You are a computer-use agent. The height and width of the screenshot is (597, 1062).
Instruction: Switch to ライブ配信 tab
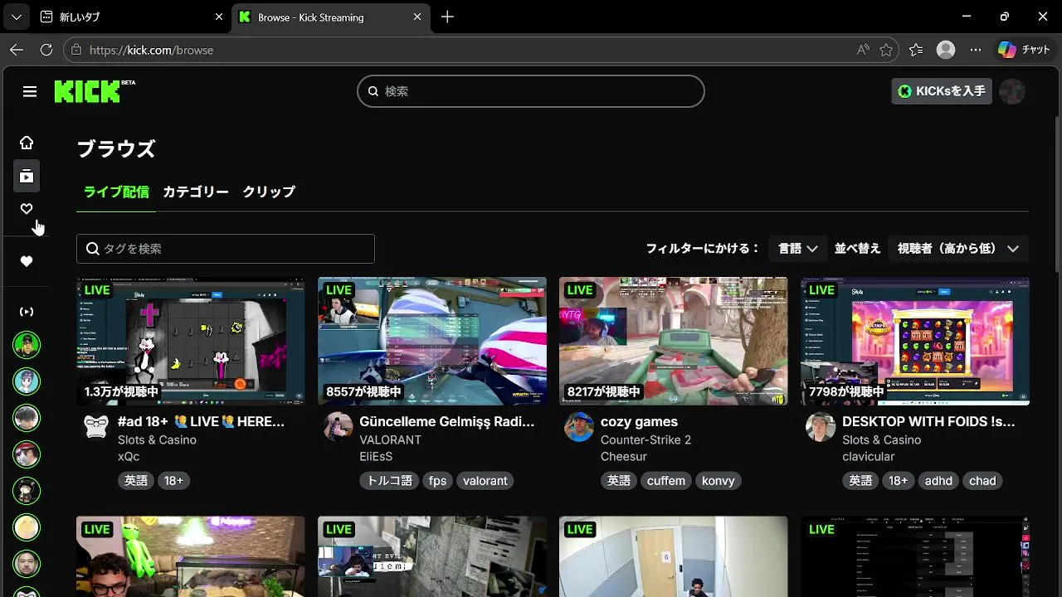click(116, 192)
